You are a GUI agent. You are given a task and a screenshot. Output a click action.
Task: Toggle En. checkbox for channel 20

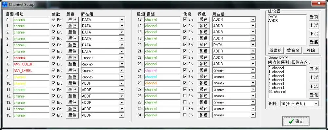point(185,45)
